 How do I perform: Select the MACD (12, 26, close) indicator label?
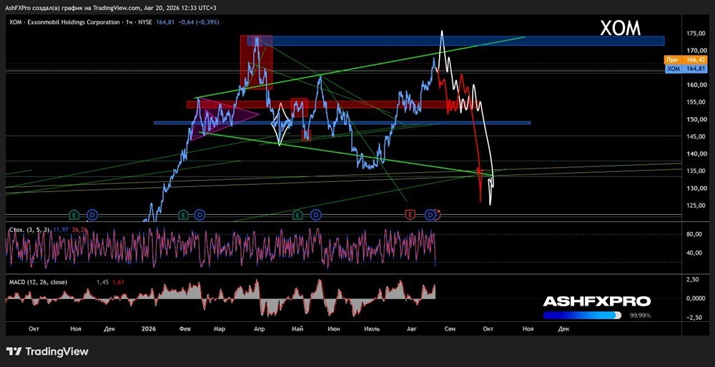point(38,282)
